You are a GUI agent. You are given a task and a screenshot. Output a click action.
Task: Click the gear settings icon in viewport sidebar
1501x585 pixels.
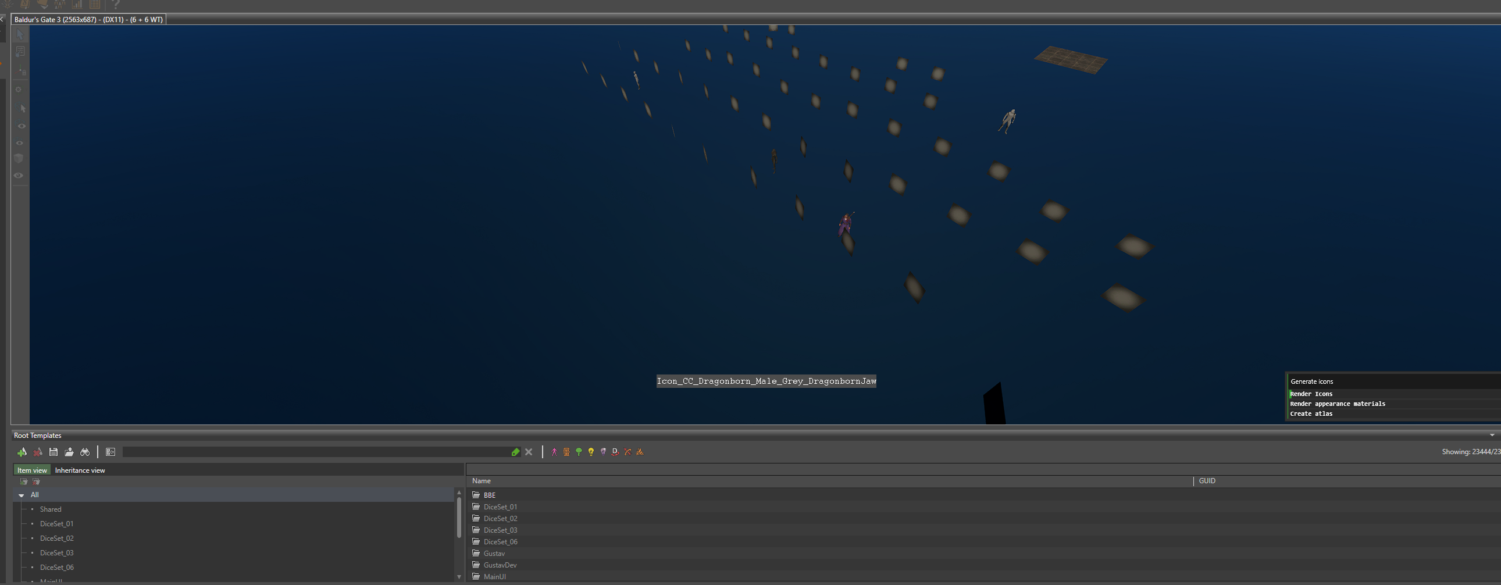19,90
